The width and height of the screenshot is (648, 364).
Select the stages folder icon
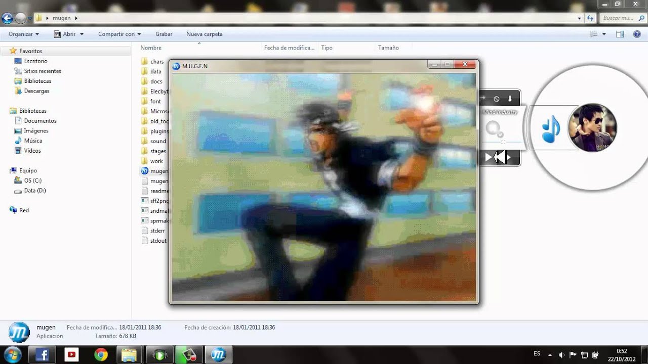144,151
